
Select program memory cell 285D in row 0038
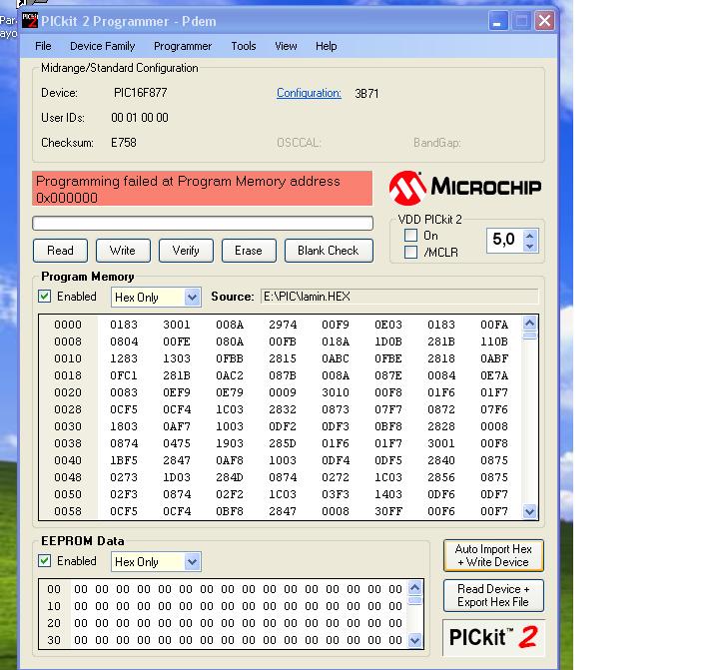(283, 443)
